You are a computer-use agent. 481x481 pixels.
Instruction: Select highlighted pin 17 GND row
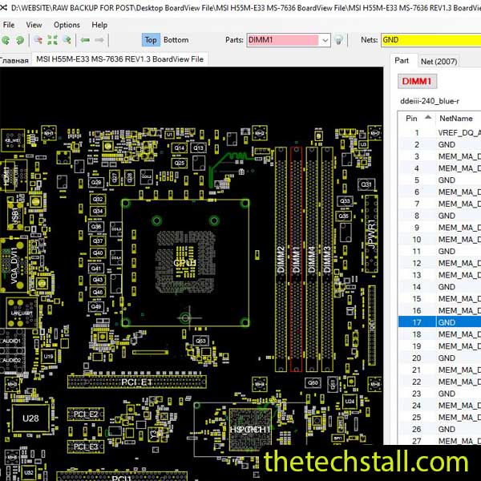[x=439, y=322]
